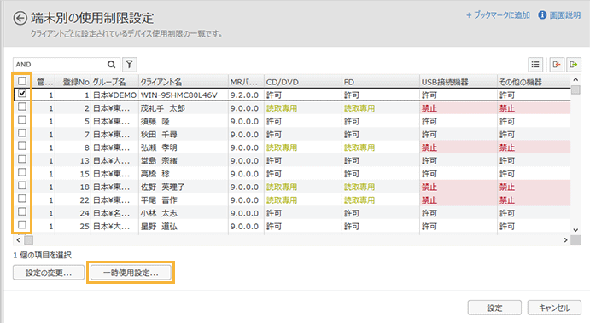Click the search magnifier icon
Viewport: 590px width, 323px height.
(111, 65)
